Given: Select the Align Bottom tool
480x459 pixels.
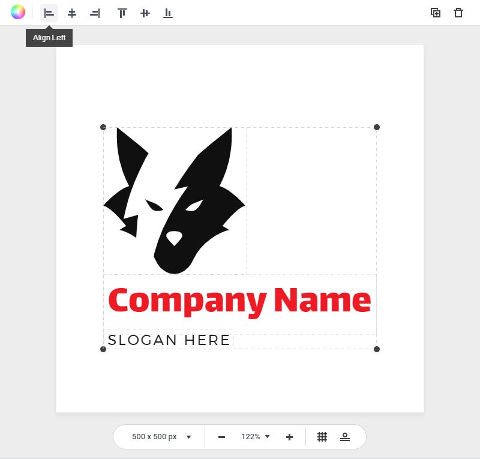Looking at the screenshot, I should pyautogui.click(x=168, y=13).
